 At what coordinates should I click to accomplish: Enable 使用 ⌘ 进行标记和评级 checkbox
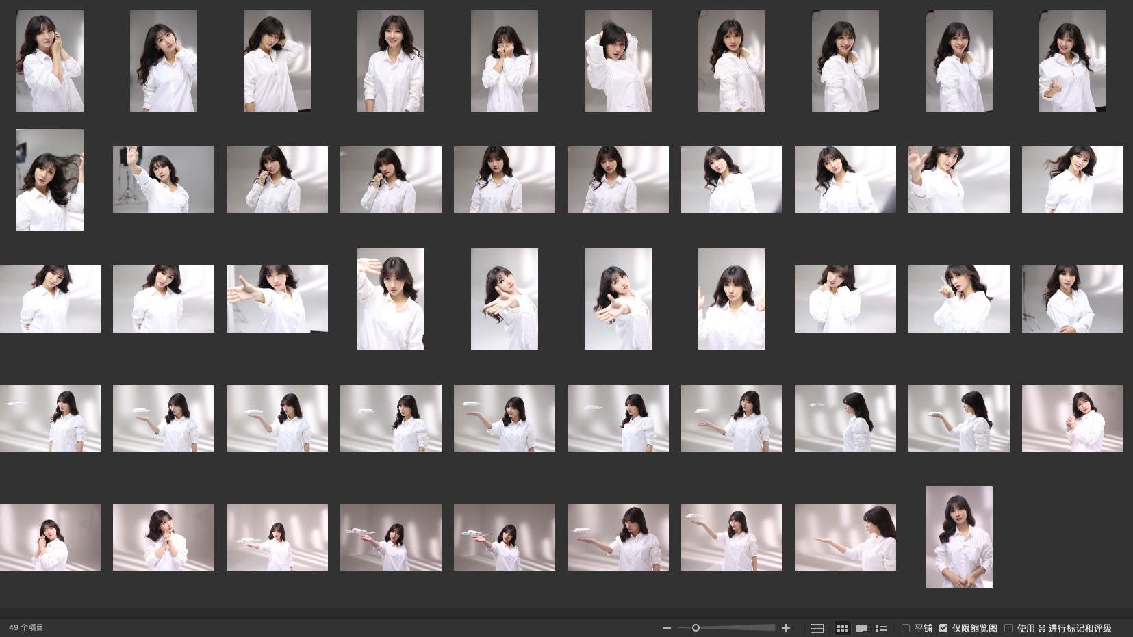pyautogui.click(x=1008, y=628)
